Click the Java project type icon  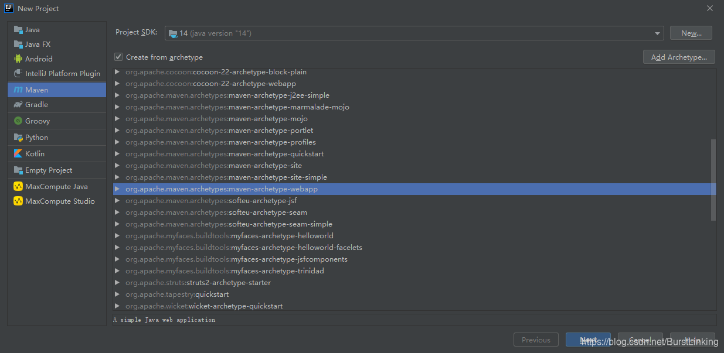18,30
